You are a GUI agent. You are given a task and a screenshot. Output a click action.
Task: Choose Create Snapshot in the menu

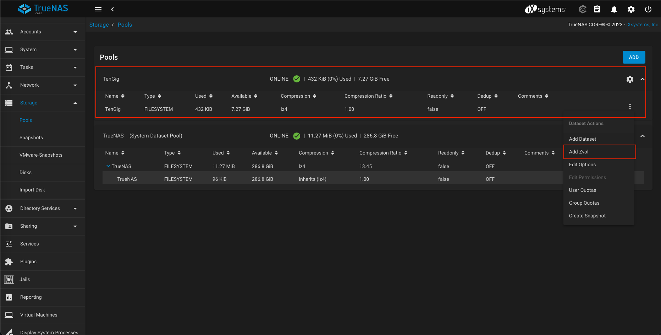point(587,216)
